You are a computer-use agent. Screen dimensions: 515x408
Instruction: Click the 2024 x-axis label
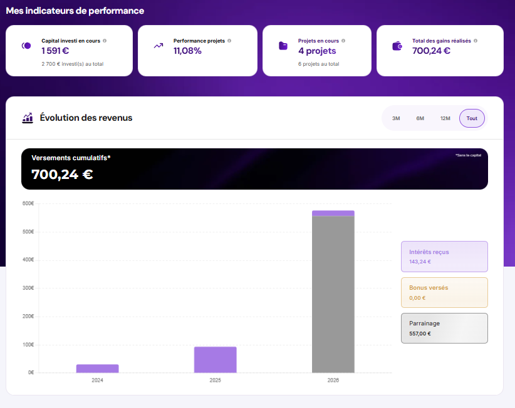click(x=97, y=380)
